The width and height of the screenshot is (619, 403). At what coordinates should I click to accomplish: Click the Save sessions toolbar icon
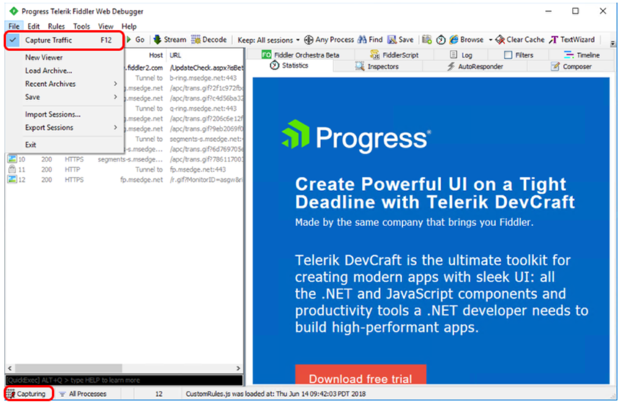(392, 40)
